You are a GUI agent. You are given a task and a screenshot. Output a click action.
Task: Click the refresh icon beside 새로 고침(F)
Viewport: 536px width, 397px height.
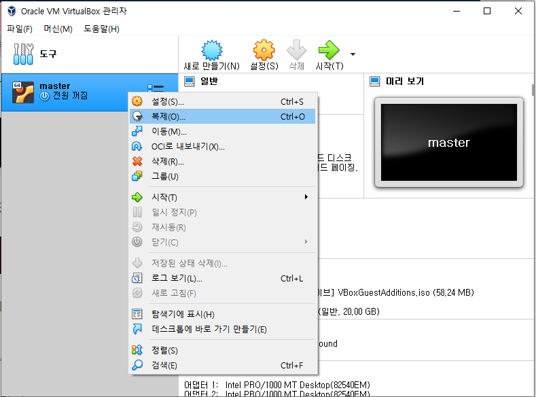point(137,293)
